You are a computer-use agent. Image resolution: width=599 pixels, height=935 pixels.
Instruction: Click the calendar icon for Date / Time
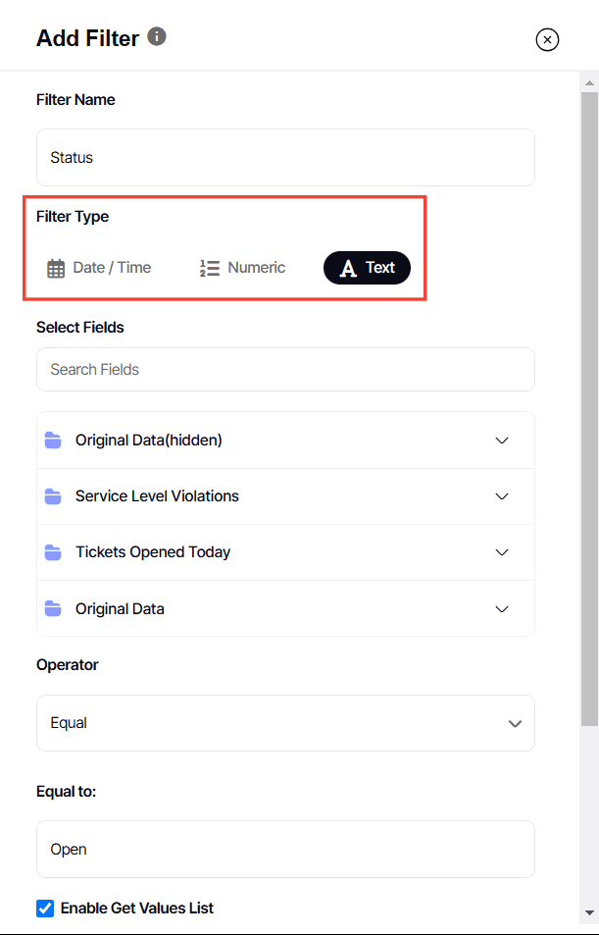coord(56,268)
